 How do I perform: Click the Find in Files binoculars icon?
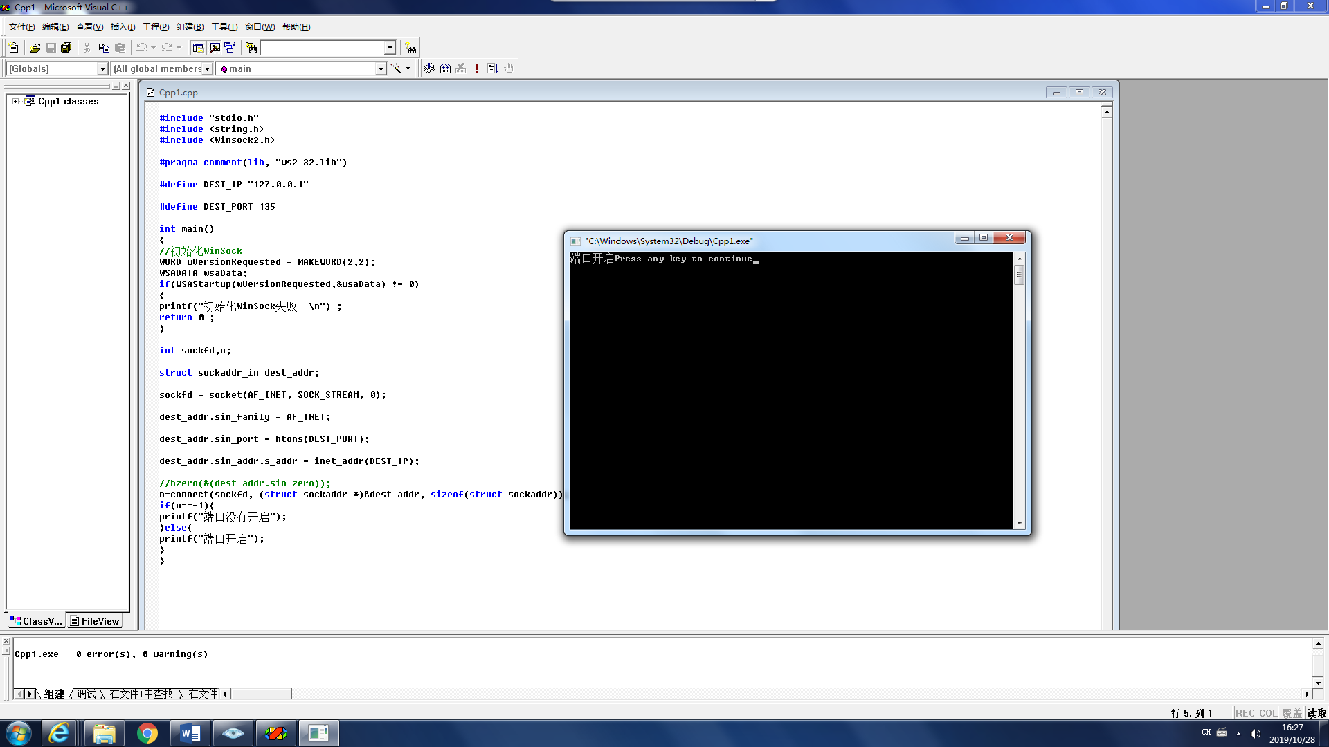pyautogui.click(x=251, y=48)
